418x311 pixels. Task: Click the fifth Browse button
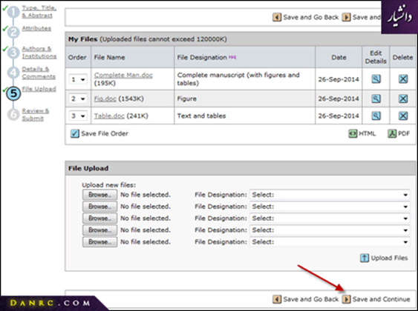pos(99,242)
